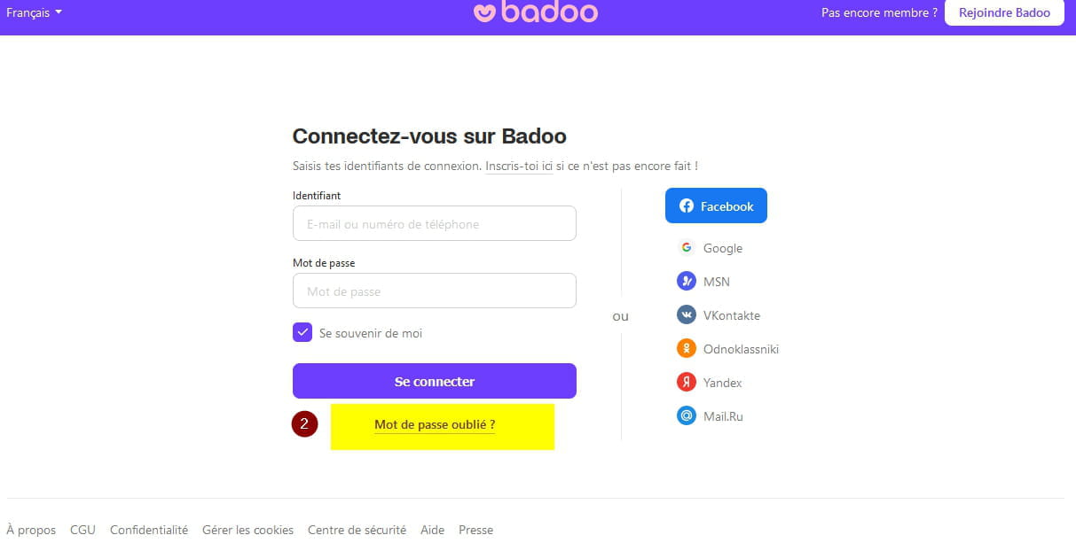The image size is (1076, 543).
Task: Follow the Mot de passe oublié link
Action: tap(435, 425)
